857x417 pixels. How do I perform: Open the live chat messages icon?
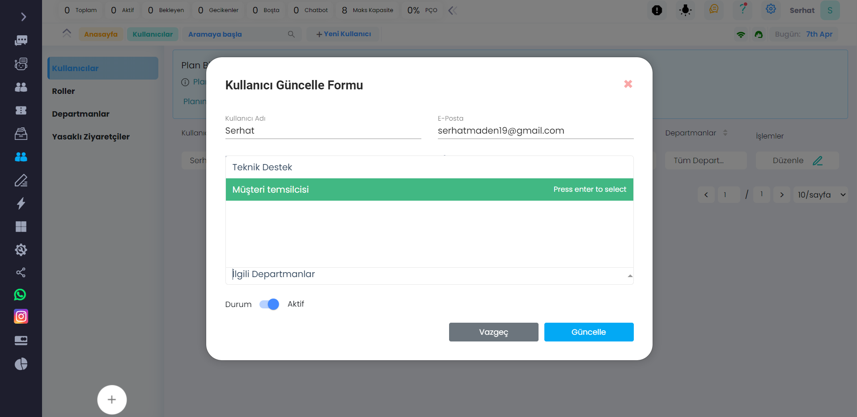pos(21,41)
